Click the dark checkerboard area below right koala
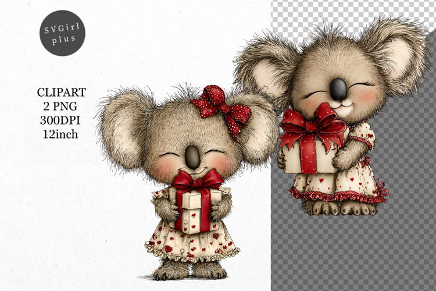This screenshot has width=436, height=291. pyautogui.click(x=349, y=256)
